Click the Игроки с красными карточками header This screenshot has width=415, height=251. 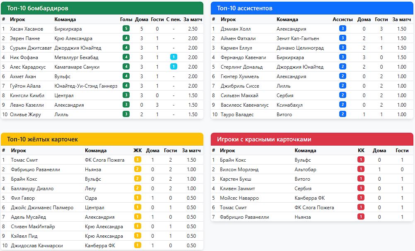click(x=312, y=139)
